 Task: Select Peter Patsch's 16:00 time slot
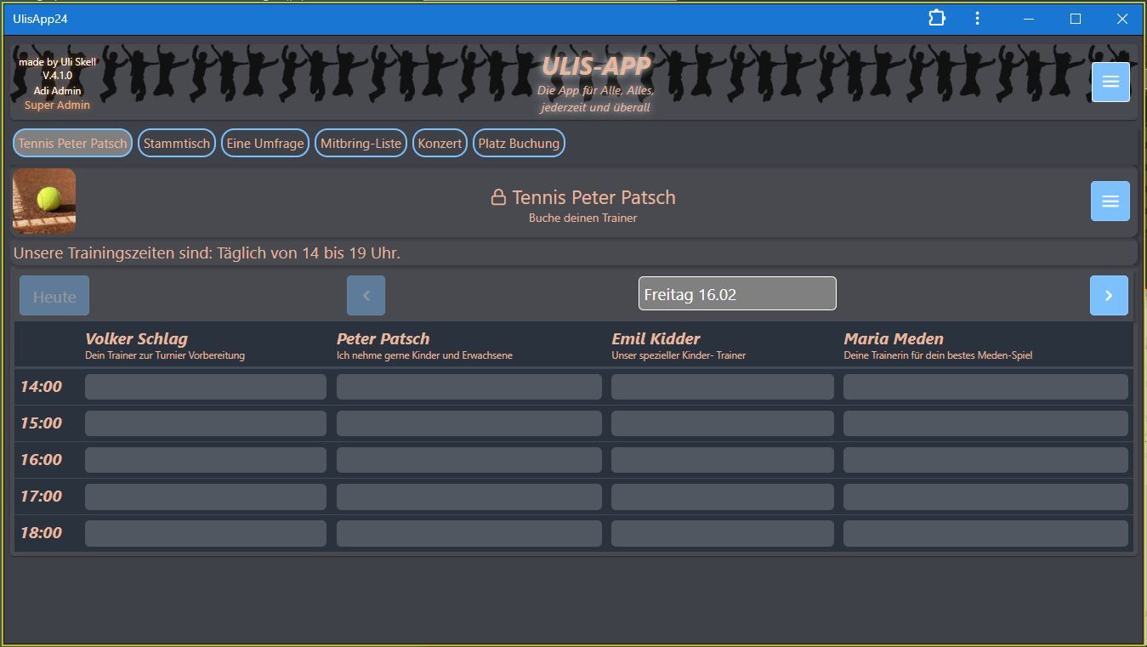(468, 460)
